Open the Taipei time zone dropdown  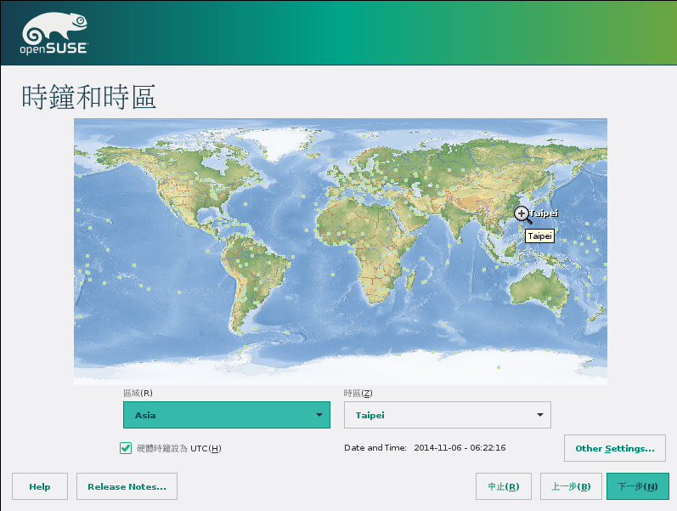click(448, 415)
